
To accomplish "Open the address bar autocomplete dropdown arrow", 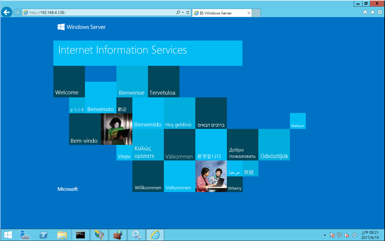I will [183, 12].
